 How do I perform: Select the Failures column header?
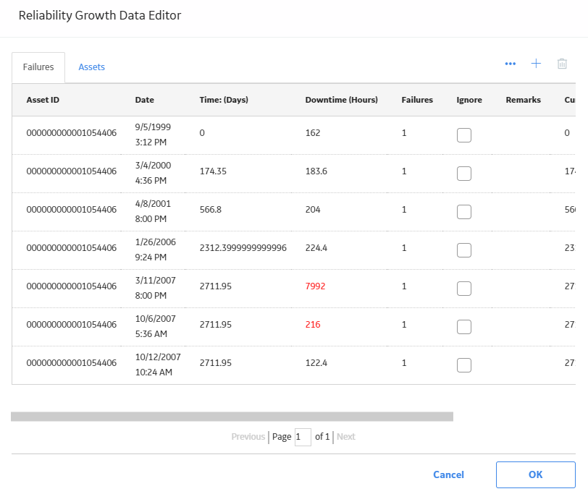(x=417, y=100)
